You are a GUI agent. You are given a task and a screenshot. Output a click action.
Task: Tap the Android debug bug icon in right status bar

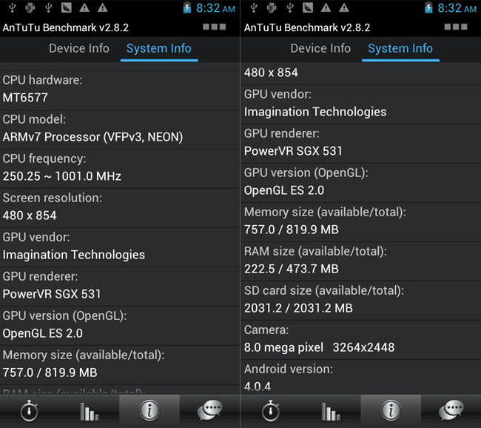tap(272, 7)
